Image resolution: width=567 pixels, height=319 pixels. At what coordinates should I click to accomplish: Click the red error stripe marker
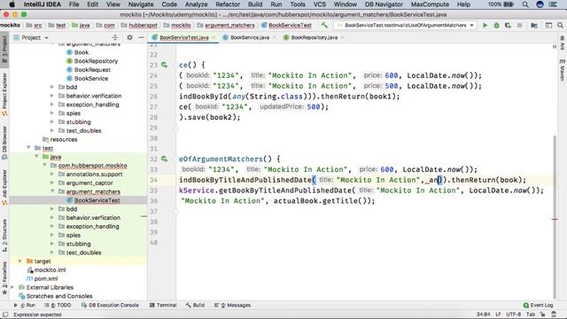pyautogui.click(x=555, y=219)
